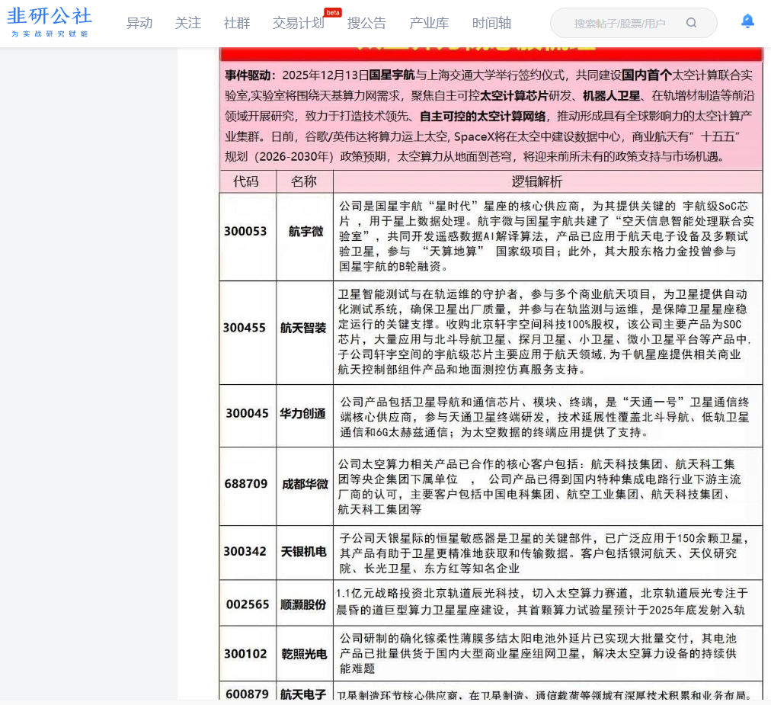Click stock name 顺灏股份

[x=303, y=604]
